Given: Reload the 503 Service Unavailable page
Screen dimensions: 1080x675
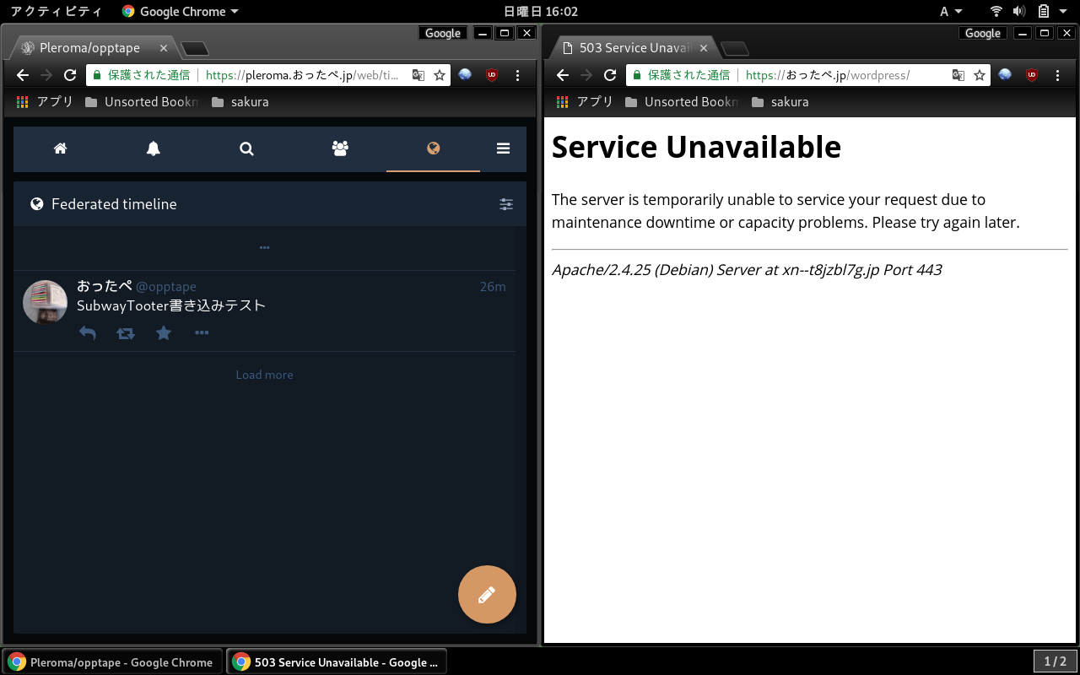Looking at the screenshot, I should coord(610,75).
